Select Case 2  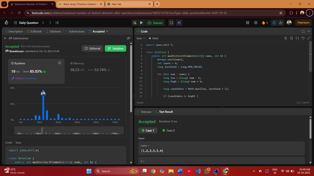point(169,130)
